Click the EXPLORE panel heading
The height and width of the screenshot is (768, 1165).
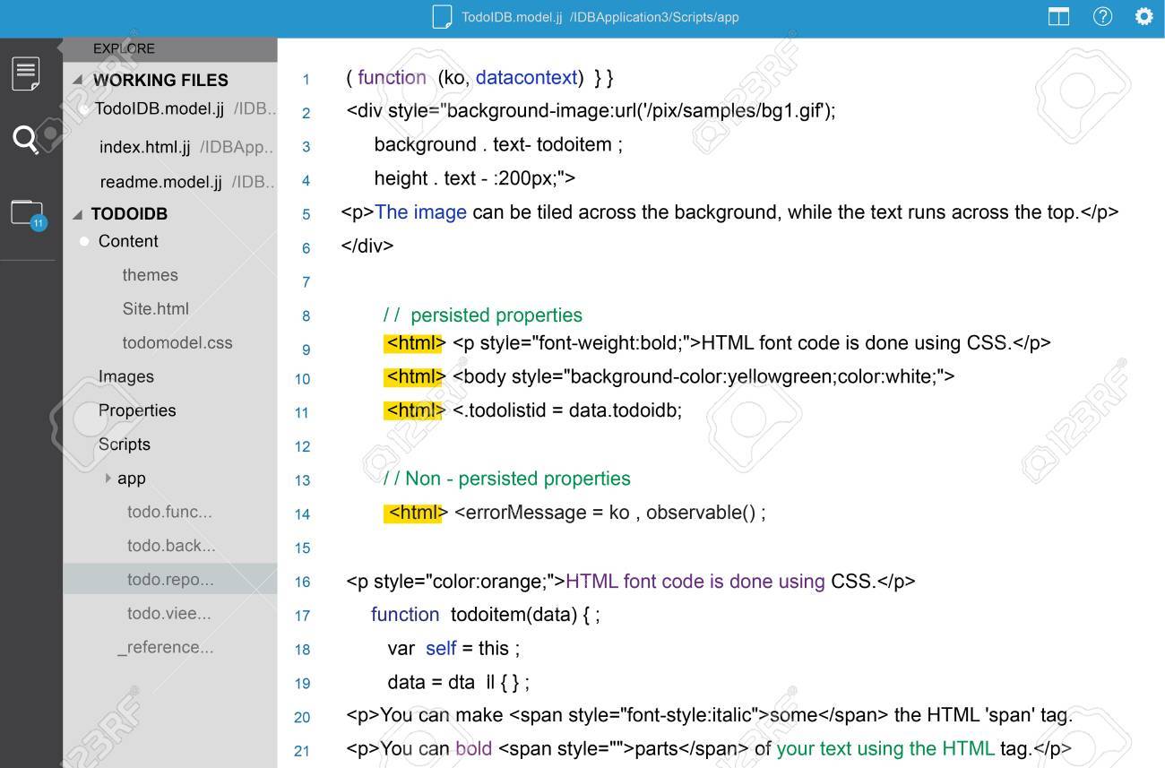coord(124,48)
